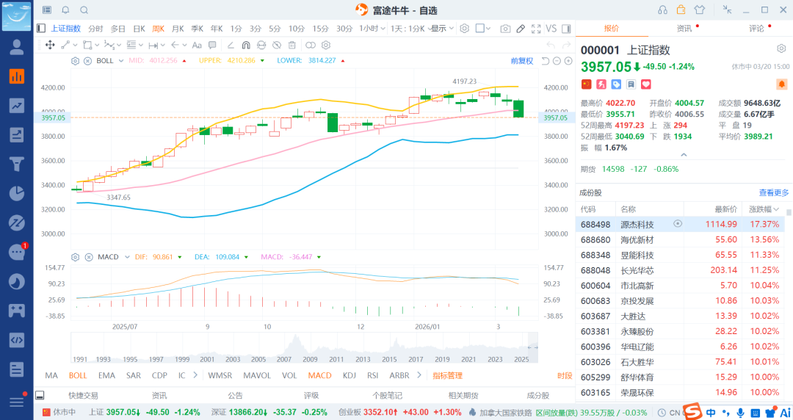Image resolution: width=793 pixels, height=420 pixels.
Task: Click the heart favorite icon under price
Action: pos(646,84)
